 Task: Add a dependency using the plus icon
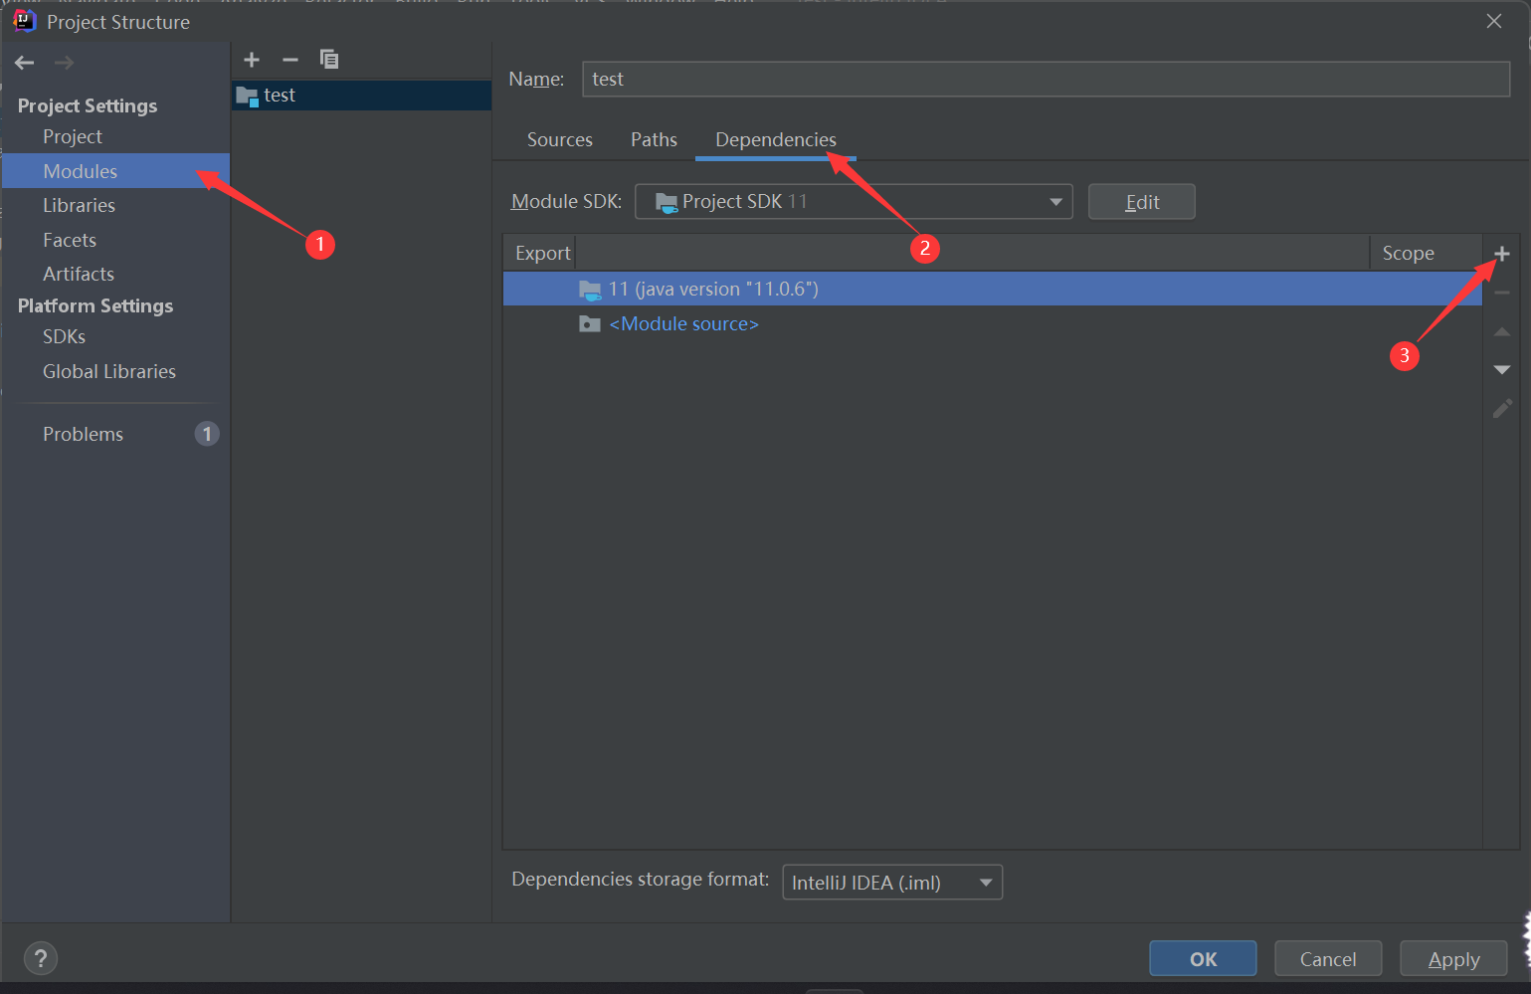coord(1502,254)
